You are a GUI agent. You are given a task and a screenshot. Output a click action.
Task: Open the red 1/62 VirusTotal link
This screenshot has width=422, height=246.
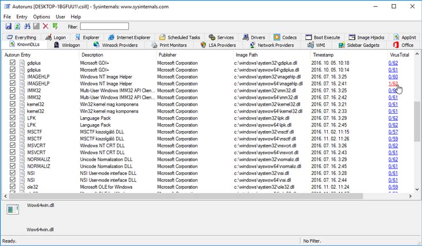click(x=393, y=84)
